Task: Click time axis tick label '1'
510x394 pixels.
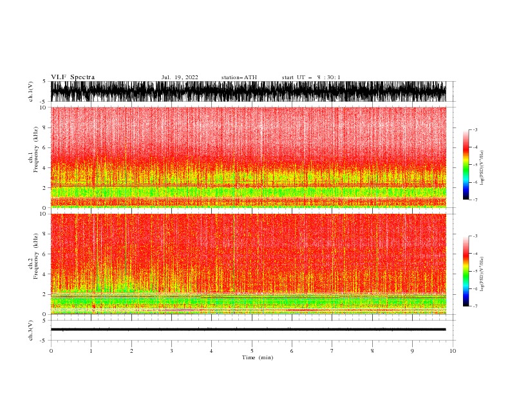Action: pyautogui.click(x=91, y=351)
